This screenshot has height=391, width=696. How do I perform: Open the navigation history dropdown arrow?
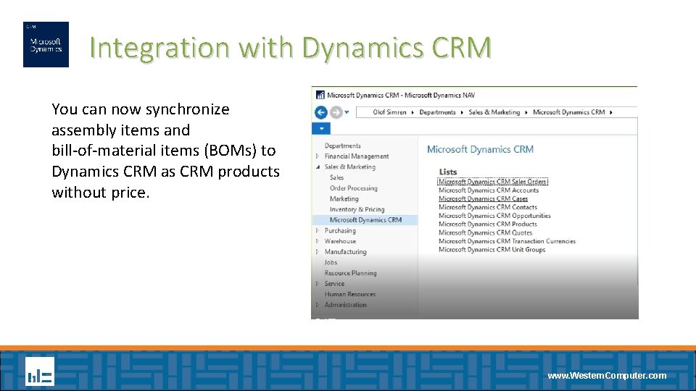point(347,112)
